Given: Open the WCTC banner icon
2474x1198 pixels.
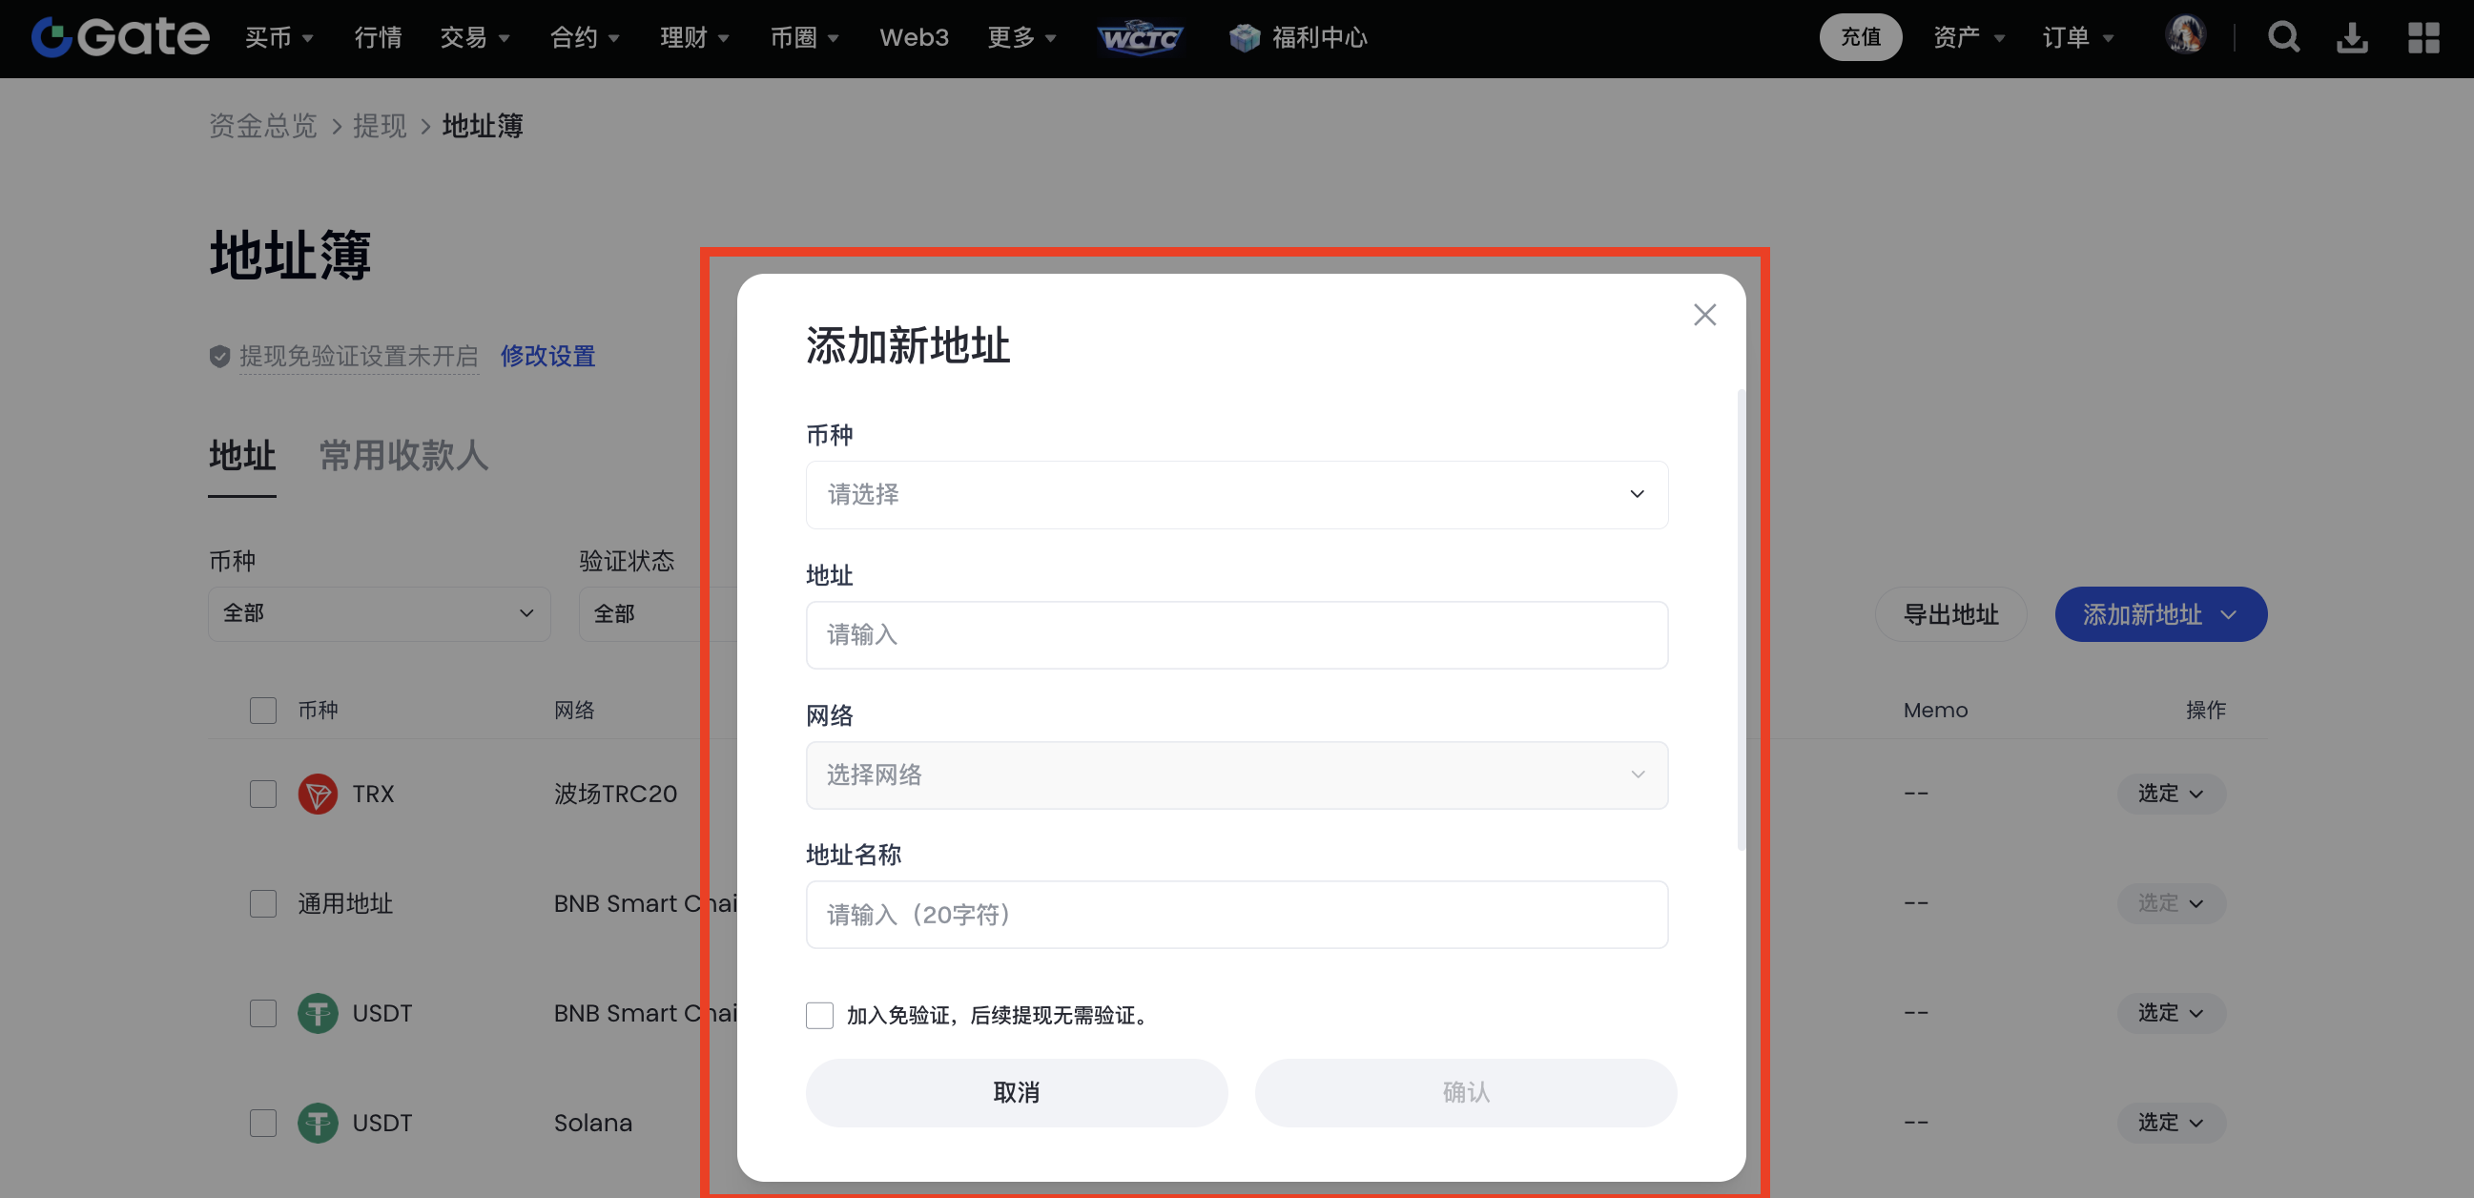Looking at the screenshot, I should (1140, 37).
